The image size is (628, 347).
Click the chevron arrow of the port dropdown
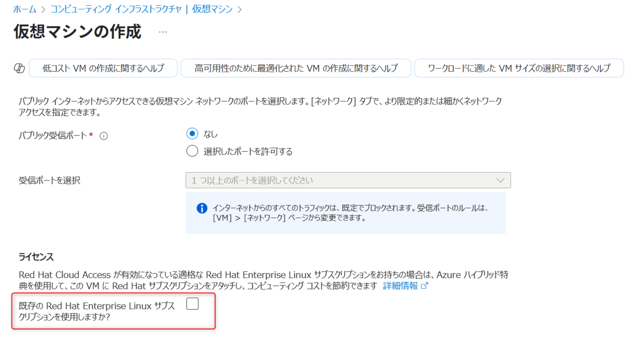[500, 180]
